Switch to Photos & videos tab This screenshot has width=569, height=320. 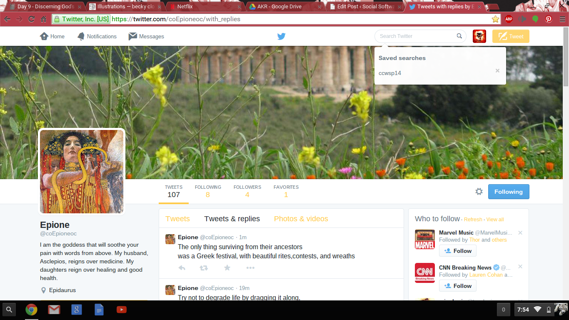(x=301, y=219)
